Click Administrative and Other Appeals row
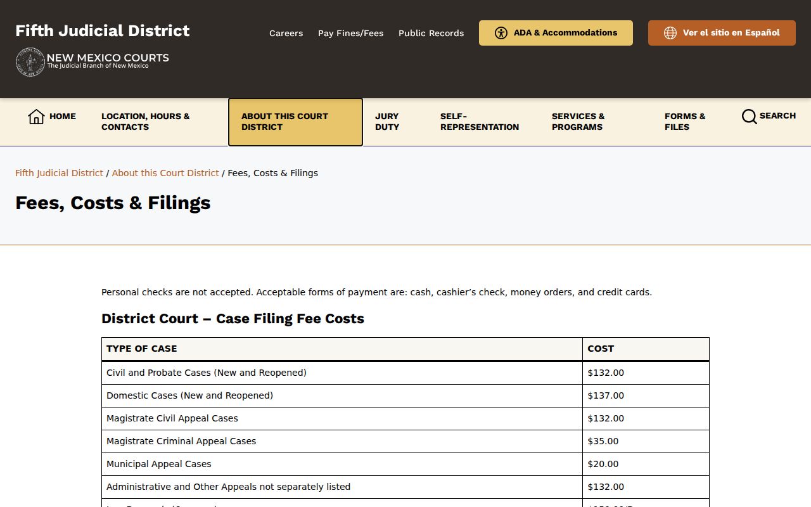Image resolution: width=811 pixels, height=507 pixels. [x=405, y=487]
